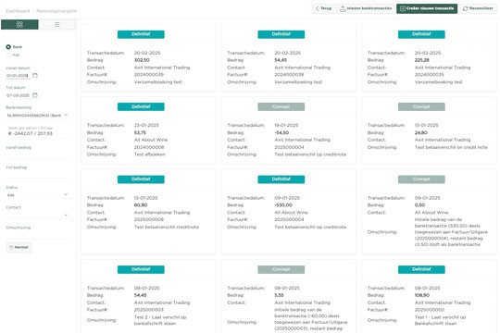This screenshot has width=500, height=333.
Task: Expand the Bankrekening dropdown
Action: (x=66, y=115)
